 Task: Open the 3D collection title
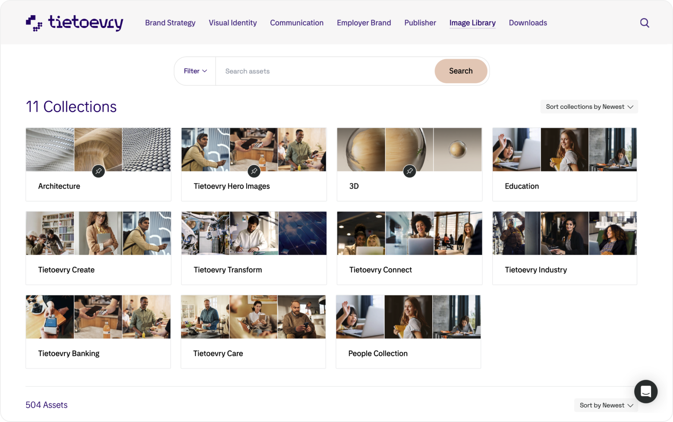point(354,186)
